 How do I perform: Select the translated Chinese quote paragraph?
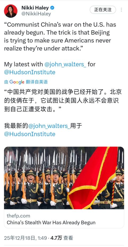tap(63, 101)
